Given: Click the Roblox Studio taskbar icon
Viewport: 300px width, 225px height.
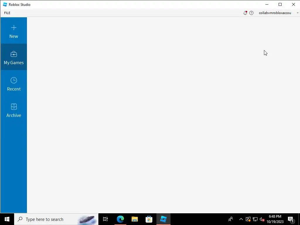Looking at the screenshot, I should [x=163, y=219].
